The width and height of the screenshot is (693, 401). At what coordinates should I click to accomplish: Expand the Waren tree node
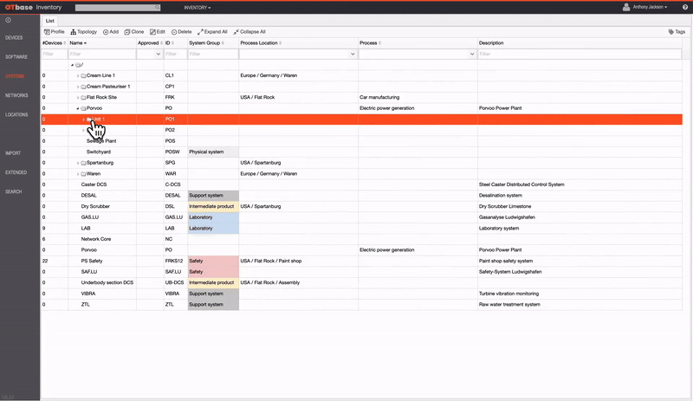point(78,174)
